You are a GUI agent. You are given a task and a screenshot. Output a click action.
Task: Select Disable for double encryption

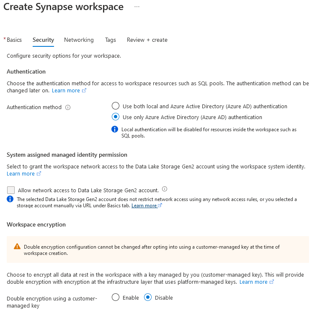pyautogui.click(x=148, y=297)
